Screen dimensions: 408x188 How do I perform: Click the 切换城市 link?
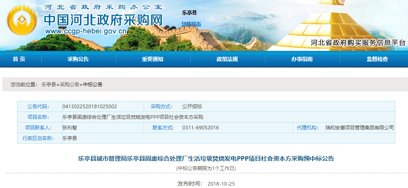point(191,24)
